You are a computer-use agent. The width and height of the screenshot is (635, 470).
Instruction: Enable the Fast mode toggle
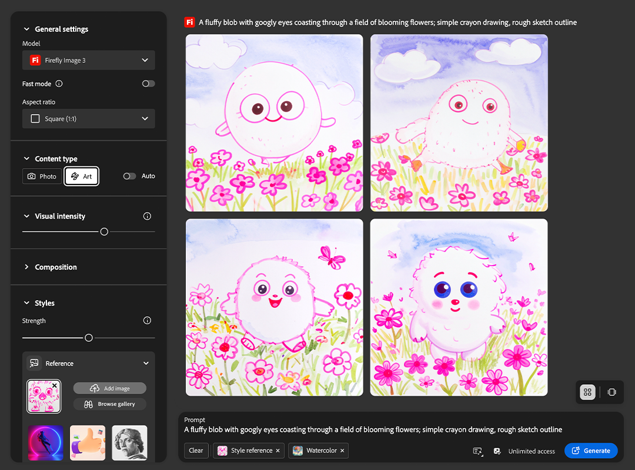pos(148,84)
